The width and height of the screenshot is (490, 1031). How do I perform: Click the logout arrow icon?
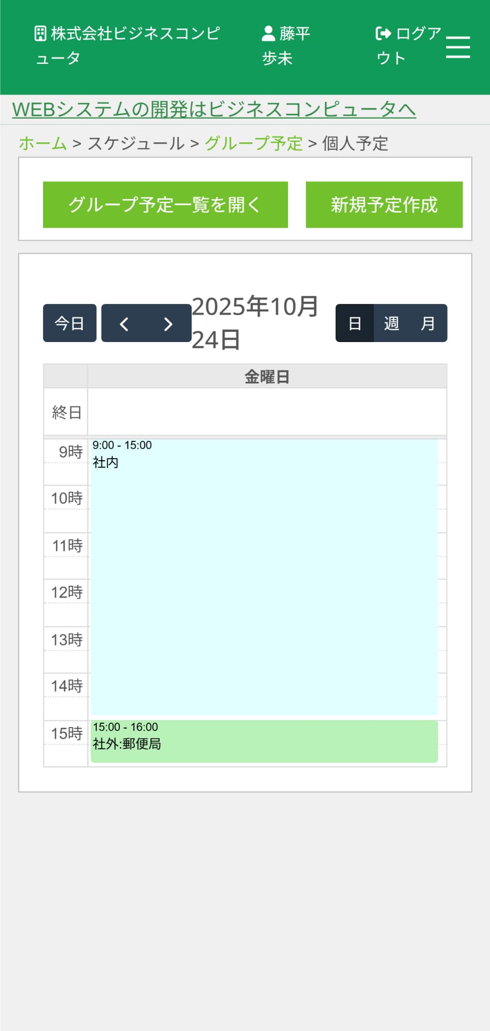[383, 34]
